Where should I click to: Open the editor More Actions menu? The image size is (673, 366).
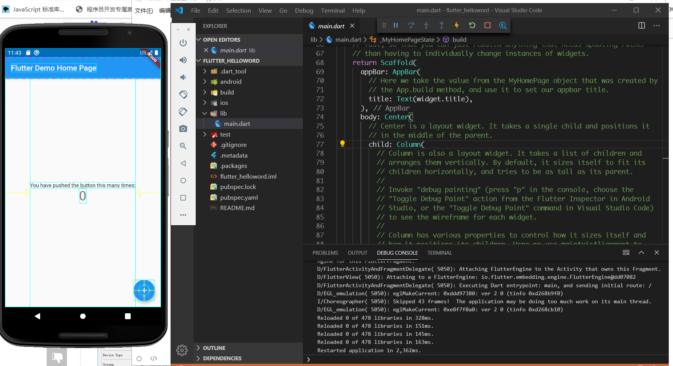(657, 26)
